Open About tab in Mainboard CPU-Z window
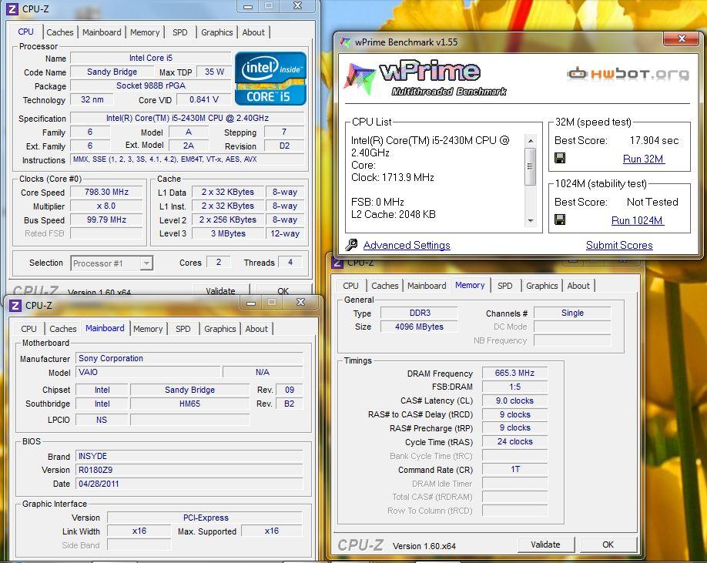This screenshot has height=563, width=707. [x=256, y=329]
